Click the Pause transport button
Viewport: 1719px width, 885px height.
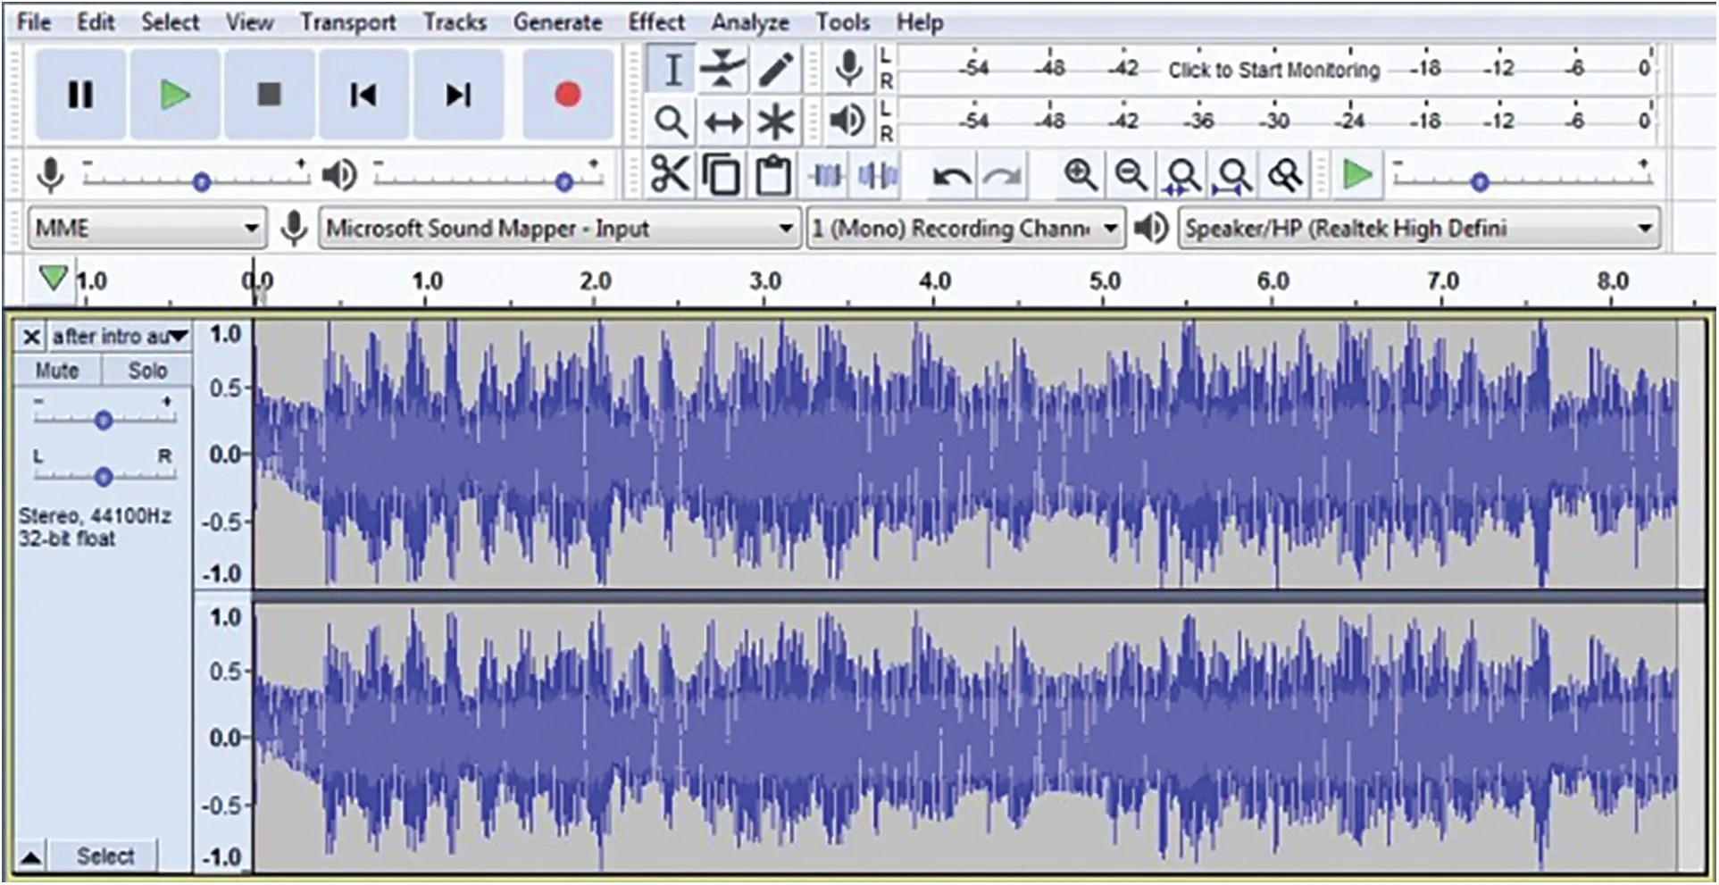tap(80, 95)
